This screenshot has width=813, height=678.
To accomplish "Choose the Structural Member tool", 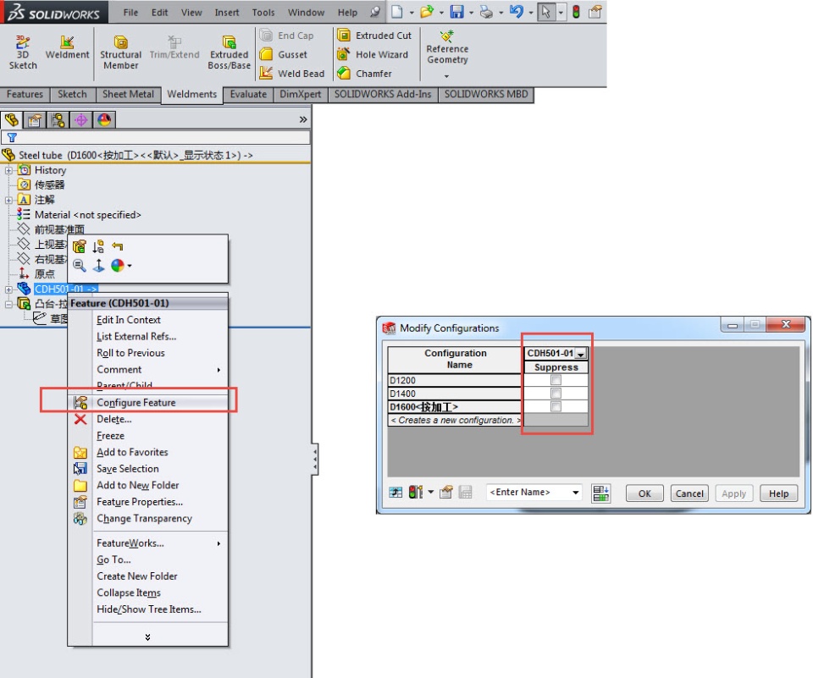I will tap(120, 52).
